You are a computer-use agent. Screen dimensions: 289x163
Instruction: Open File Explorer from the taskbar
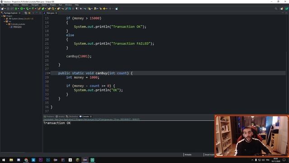11,160
